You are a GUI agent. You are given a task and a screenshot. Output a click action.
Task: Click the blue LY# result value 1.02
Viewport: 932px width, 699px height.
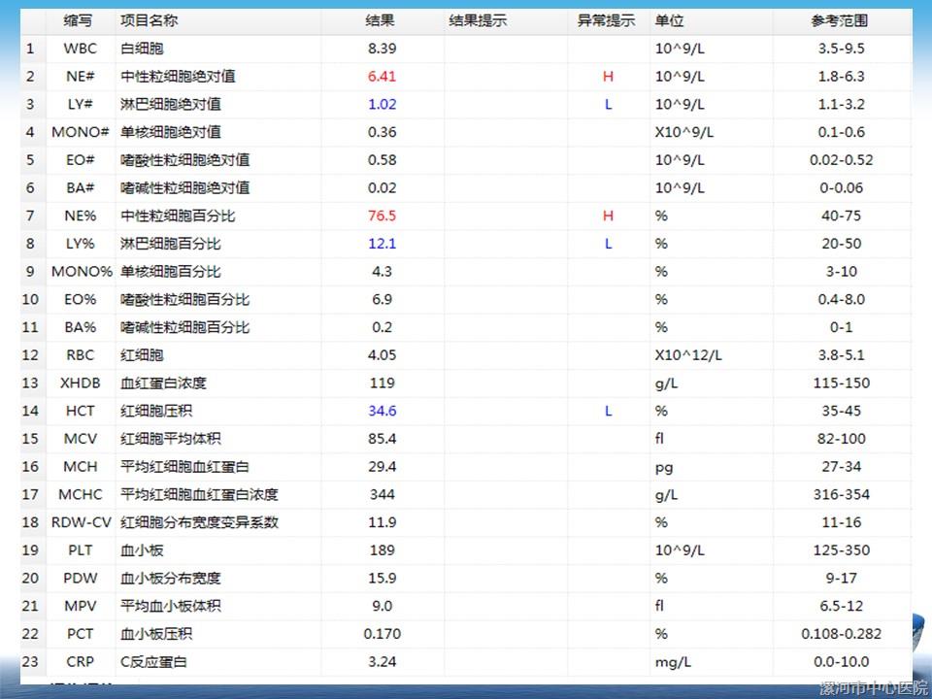tap(382, 104)
